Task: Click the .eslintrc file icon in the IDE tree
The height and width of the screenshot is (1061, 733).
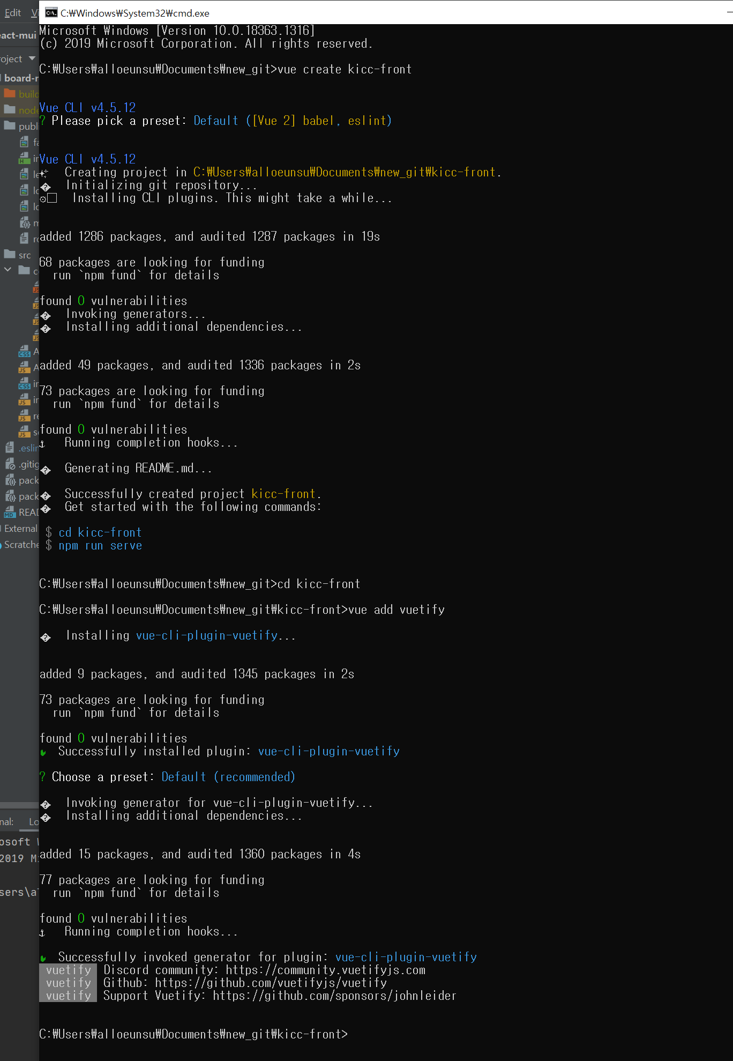Action: (10, 447)
